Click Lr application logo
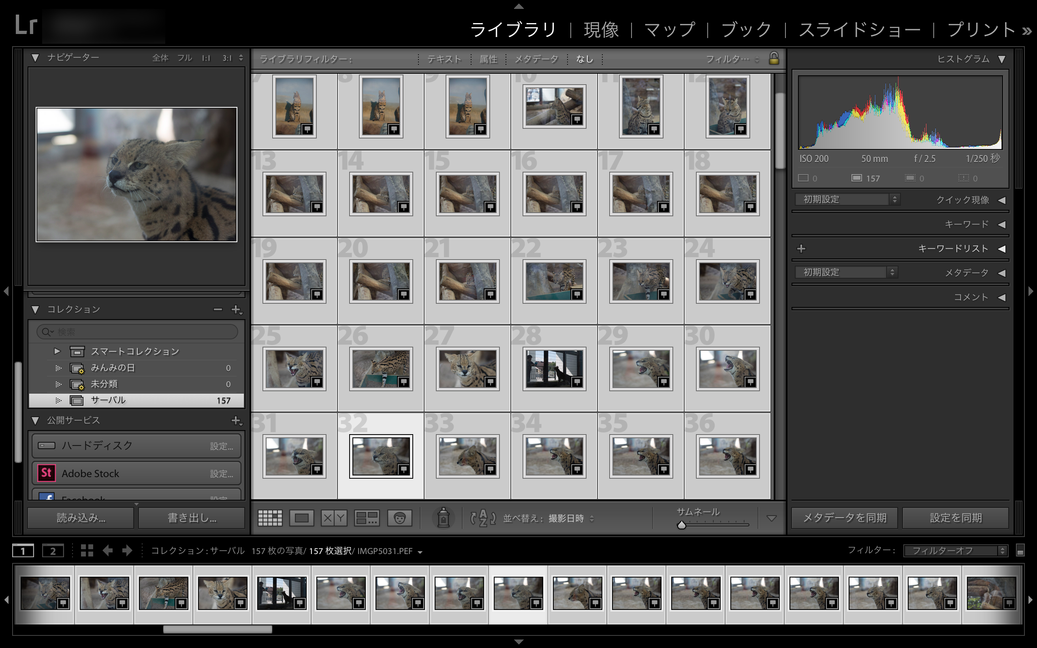Image resolution: width=1037 pixels, height=648 pixels. (26, 25)
